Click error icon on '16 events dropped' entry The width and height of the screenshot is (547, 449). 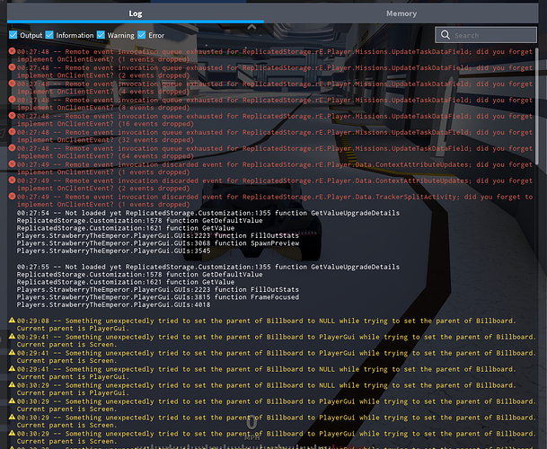pyautogui.click(x=12, y=116)
